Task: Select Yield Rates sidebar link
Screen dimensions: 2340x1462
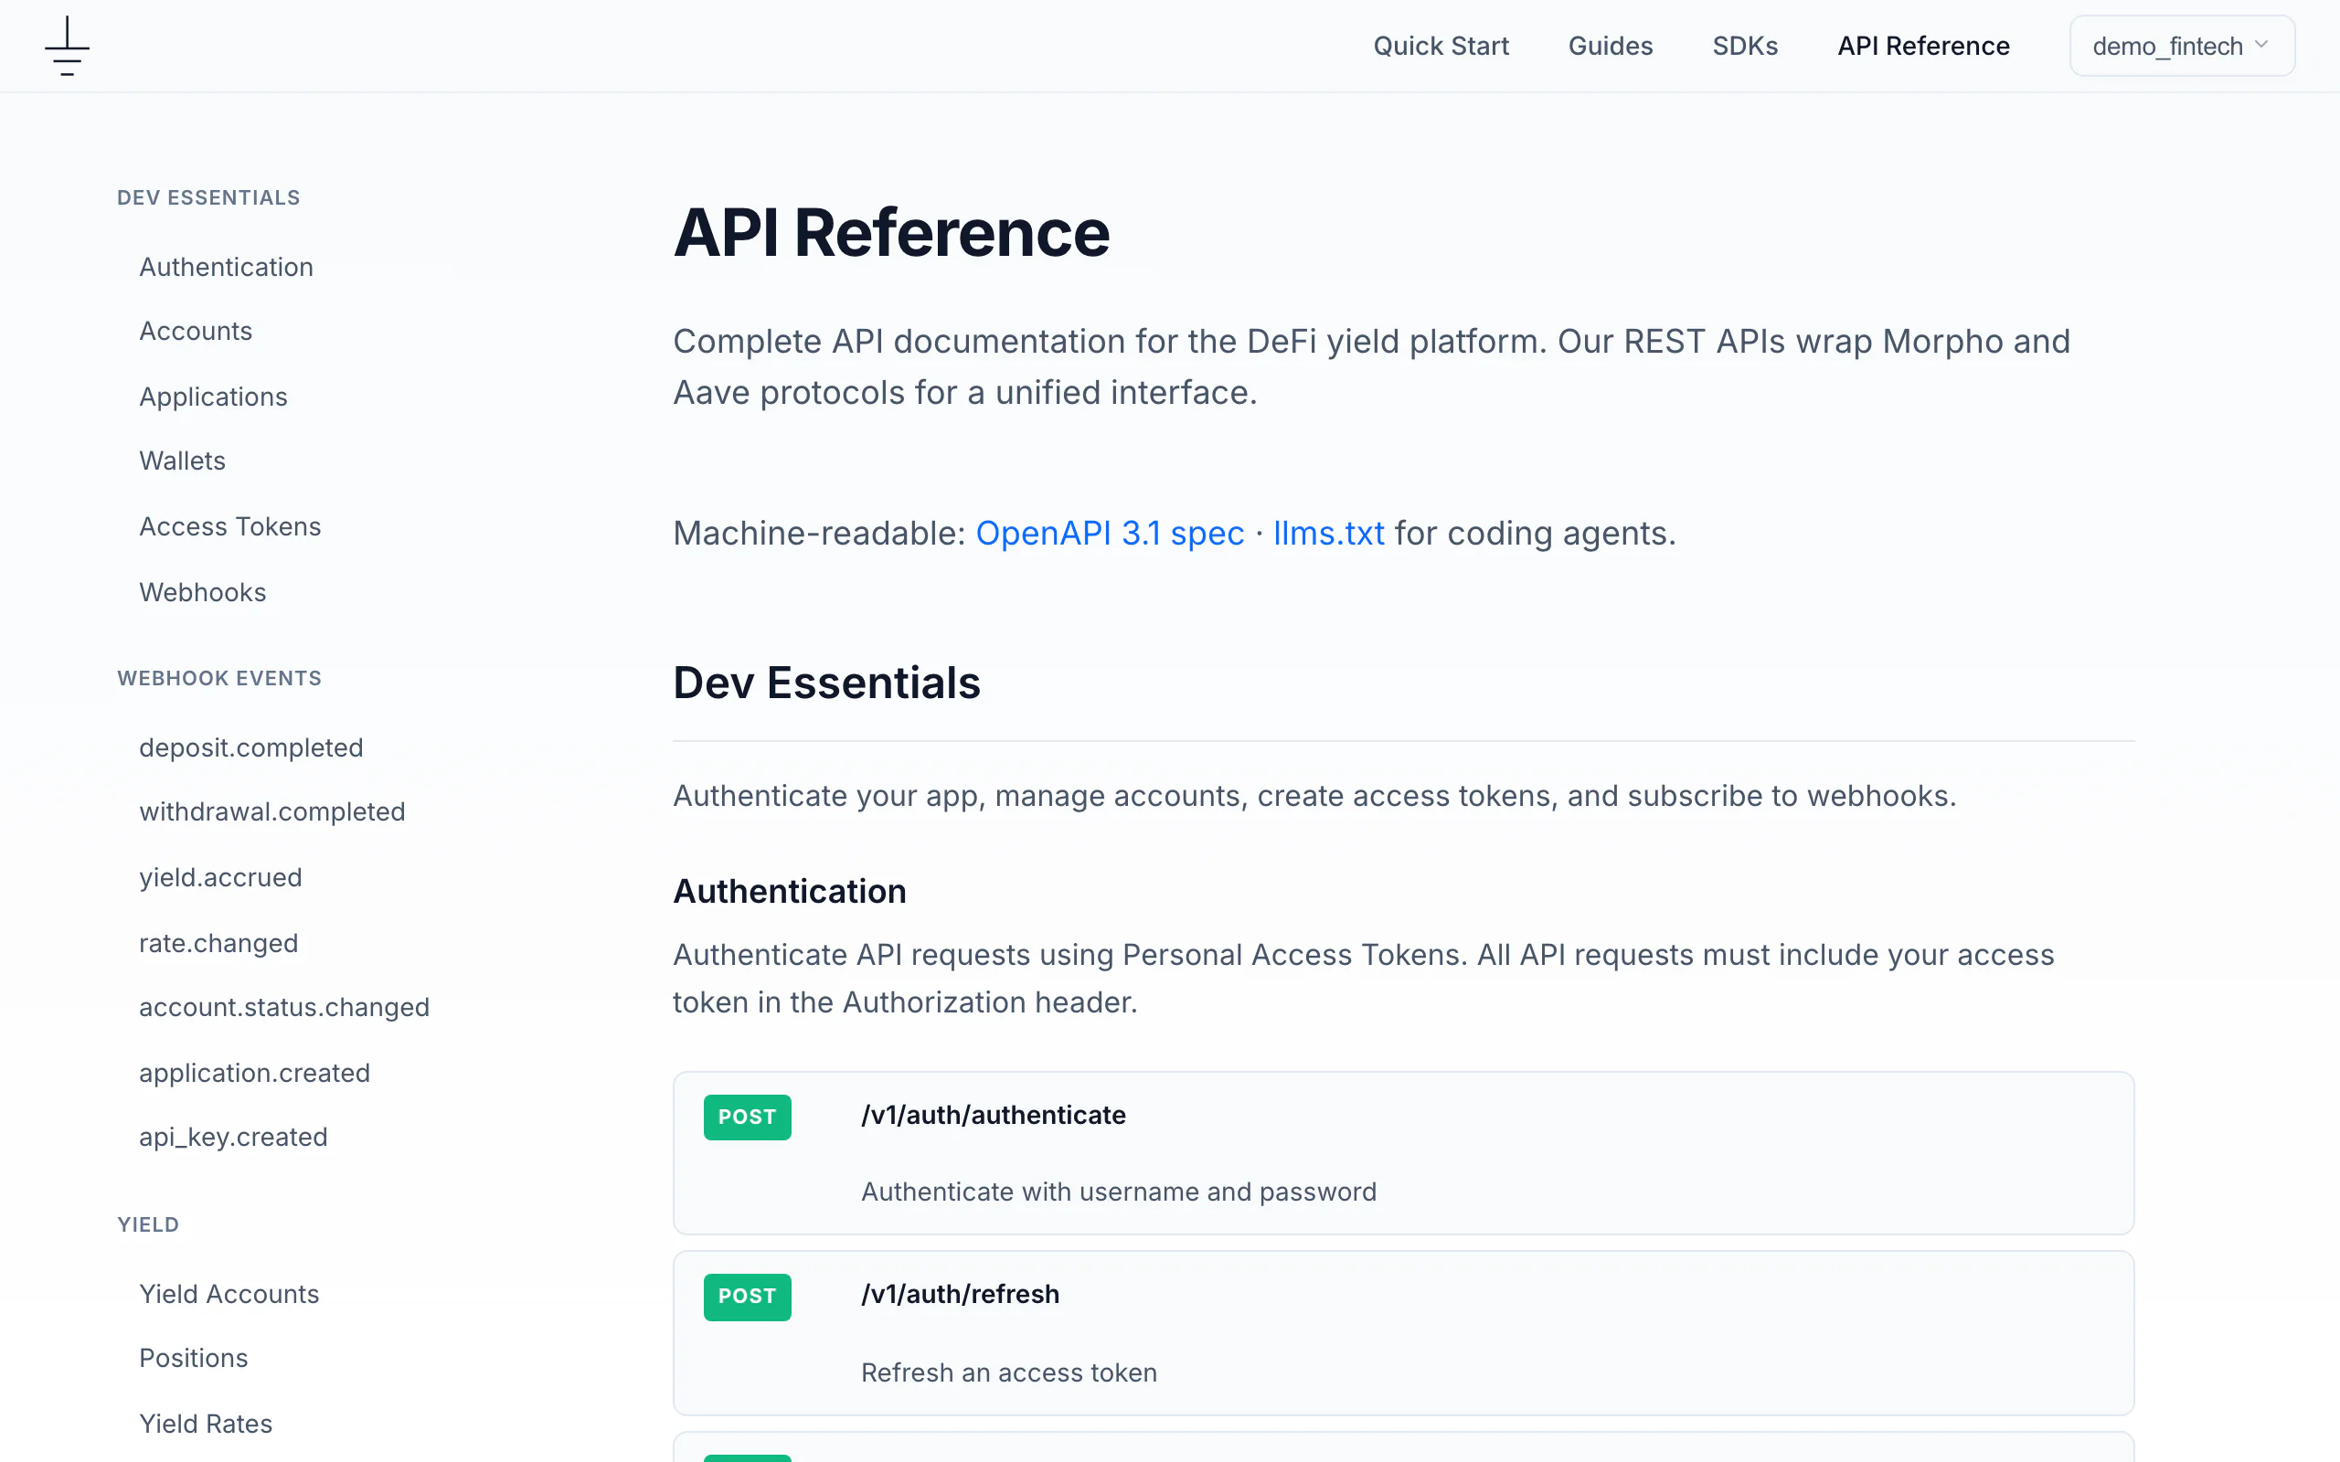Action: pos(206,1424)
